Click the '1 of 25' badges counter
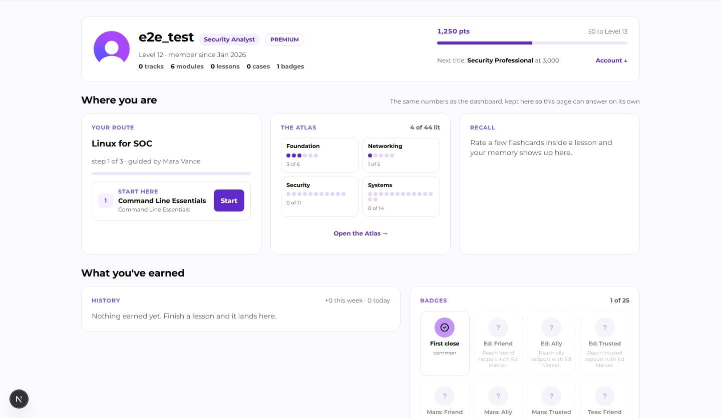Viewport: 721px width, 418px height. pos(619,300)
